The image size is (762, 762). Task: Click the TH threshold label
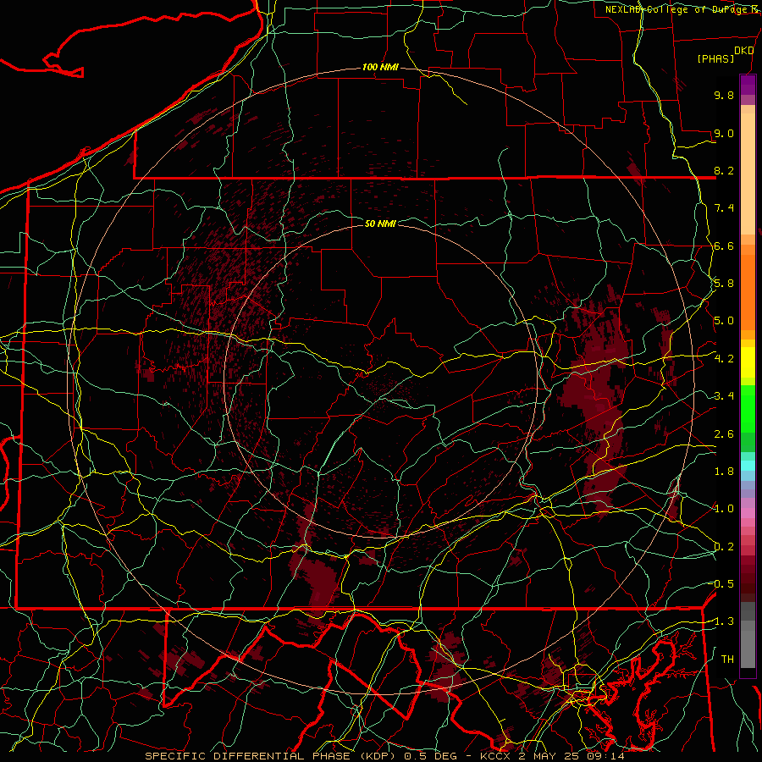727,660
